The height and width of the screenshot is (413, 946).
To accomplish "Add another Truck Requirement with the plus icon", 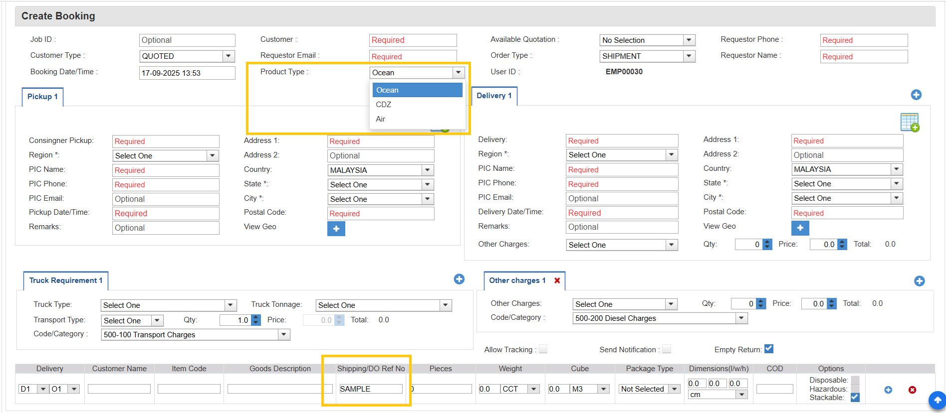I will click(459, 279).
